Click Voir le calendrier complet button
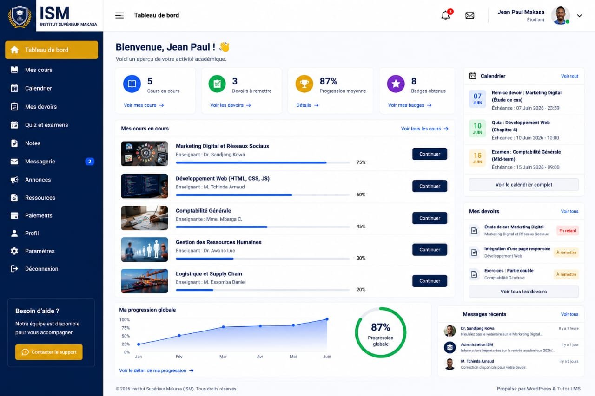595x396 pixels. [523, 185]
